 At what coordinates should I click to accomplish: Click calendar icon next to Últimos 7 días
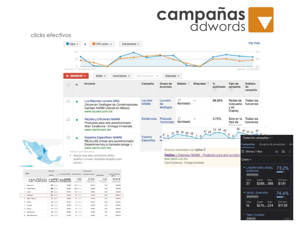(x=243, y=151)
